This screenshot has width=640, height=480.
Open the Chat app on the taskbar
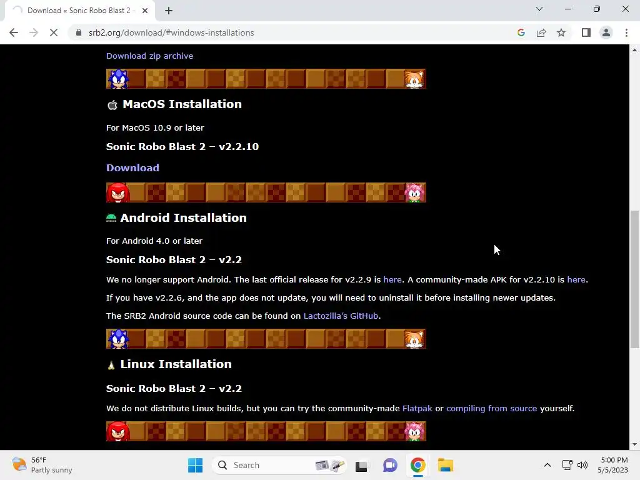coord(390,465)
